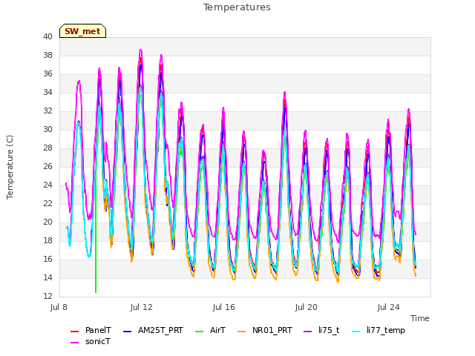Click the red PanelT color marker

(74, 332)
